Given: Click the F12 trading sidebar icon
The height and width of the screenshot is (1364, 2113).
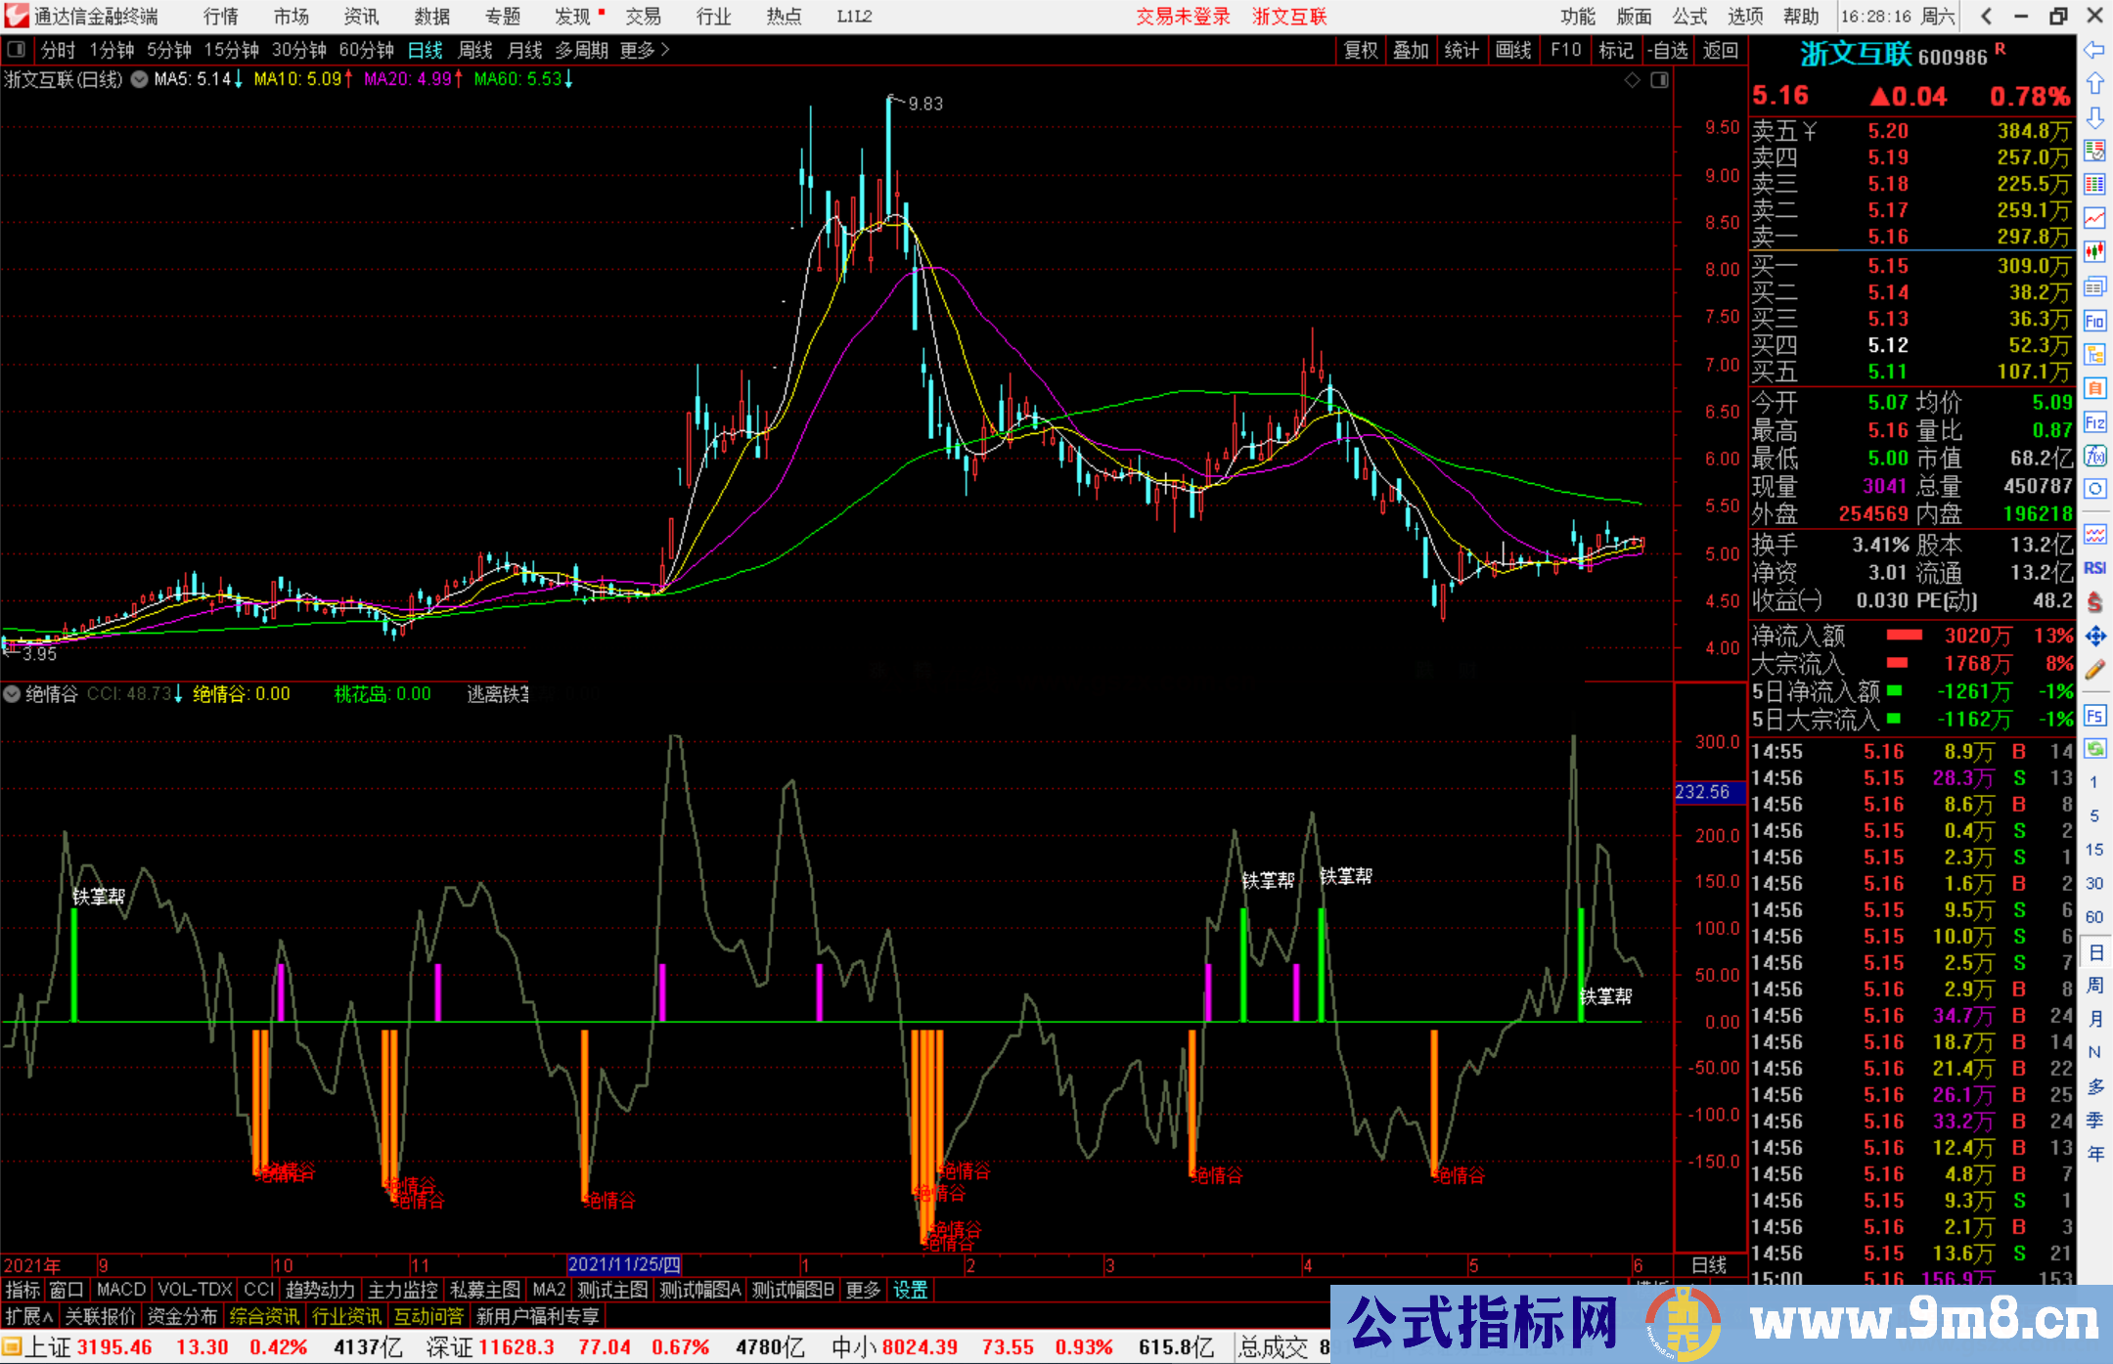Looking at the screenshot, I should tap(2094, 422).
